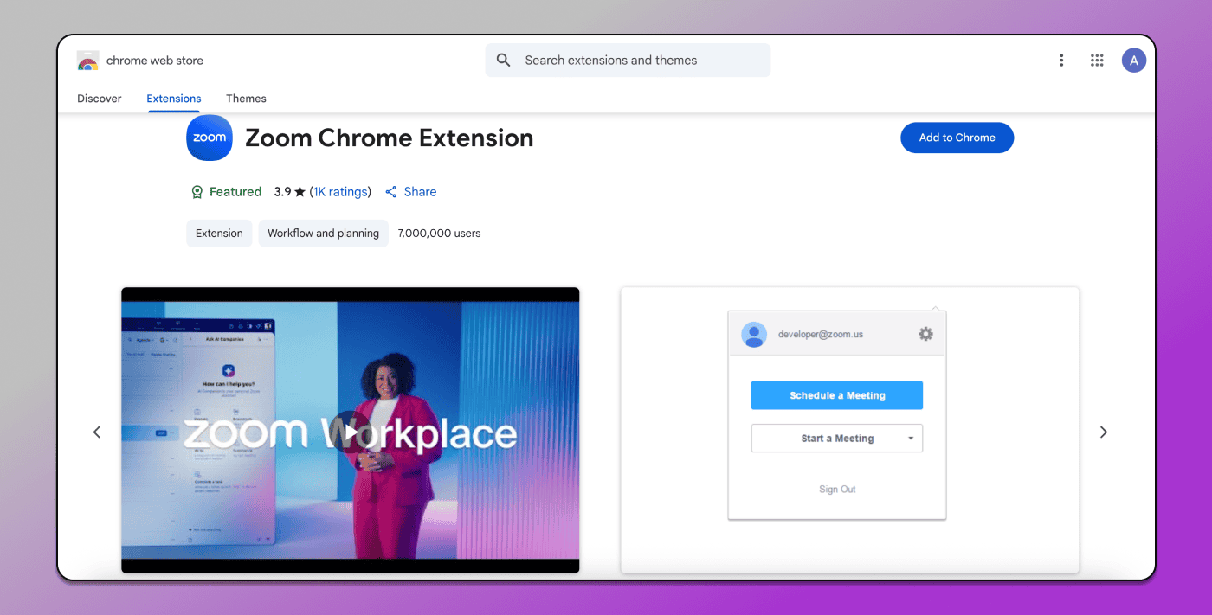Click the gear icon in extension popup screenshot
Image resolution: width=1212 pixels, height=615 pixels.
[x=925, y=334]
